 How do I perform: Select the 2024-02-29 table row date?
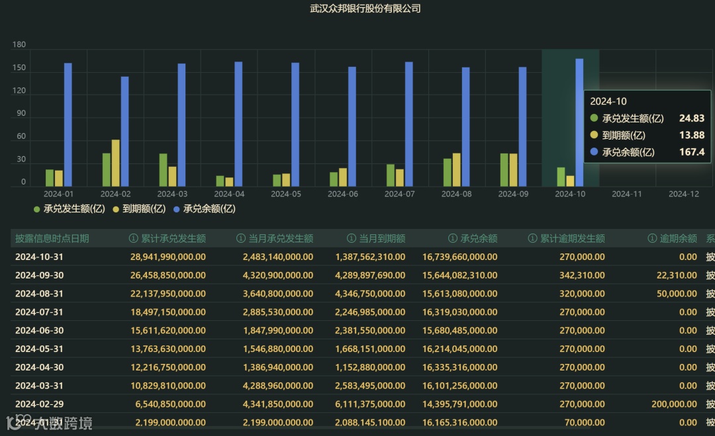39,404
